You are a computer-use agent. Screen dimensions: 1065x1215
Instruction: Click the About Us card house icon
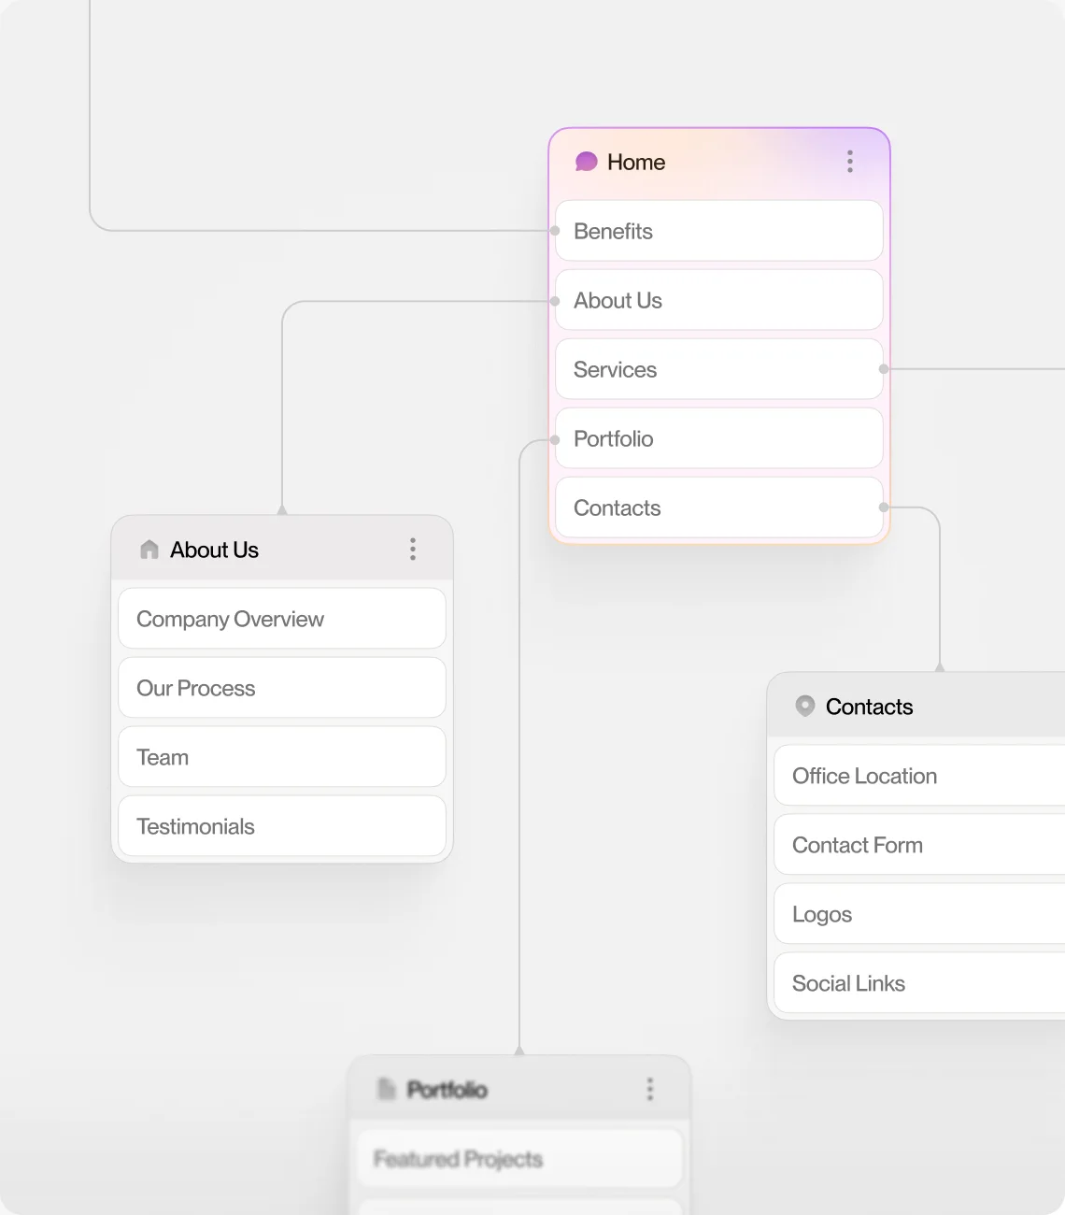[x=149, y=550]
